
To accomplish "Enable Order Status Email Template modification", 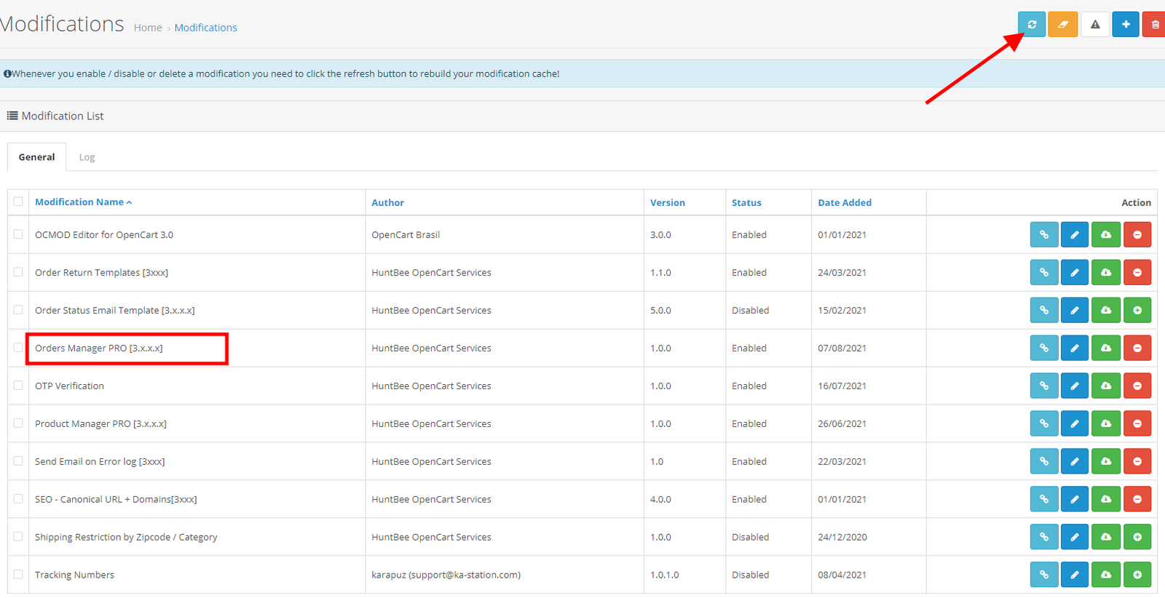I will (1137, 310).
